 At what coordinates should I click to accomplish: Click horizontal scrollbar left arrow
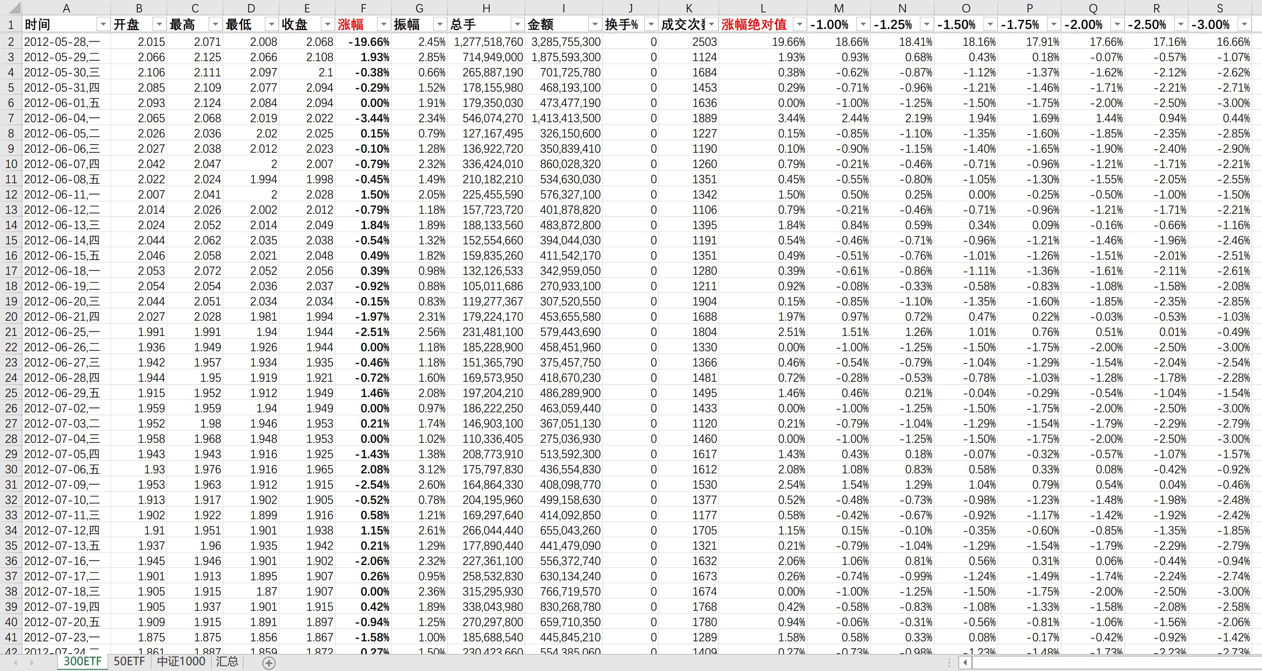click(x=965, y=663)
